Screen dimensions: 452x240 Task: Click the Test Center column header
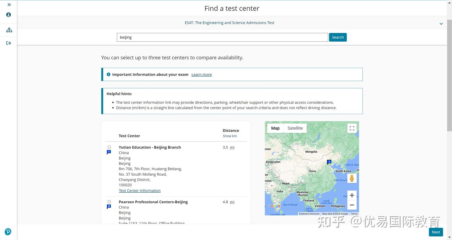click(x=129, y=136)
